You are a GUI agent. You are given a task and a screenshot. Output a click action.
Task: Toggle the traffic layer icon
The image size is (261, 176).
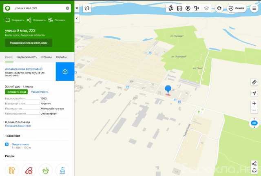(171, 8)
